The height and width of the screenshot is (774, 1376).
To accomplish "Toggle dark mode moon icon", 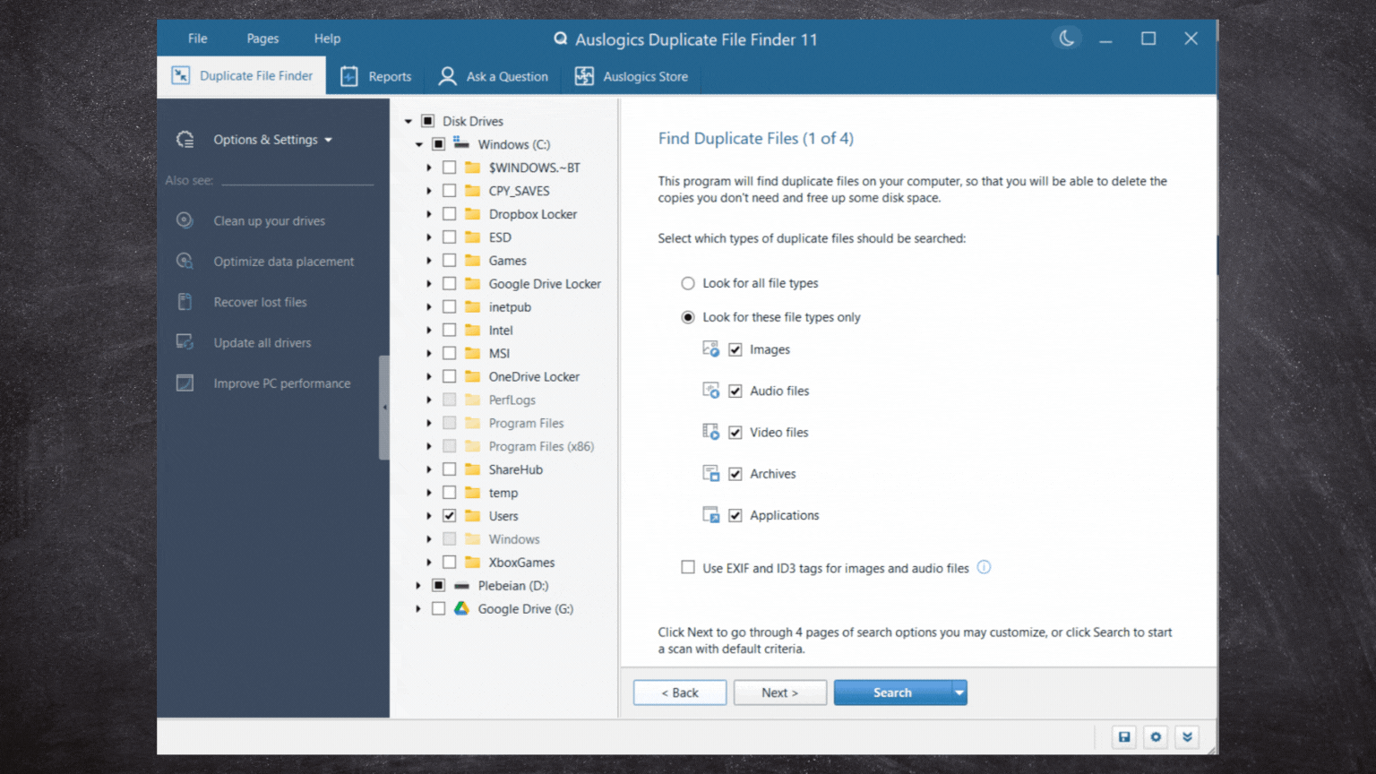I will click(1066, 39).
